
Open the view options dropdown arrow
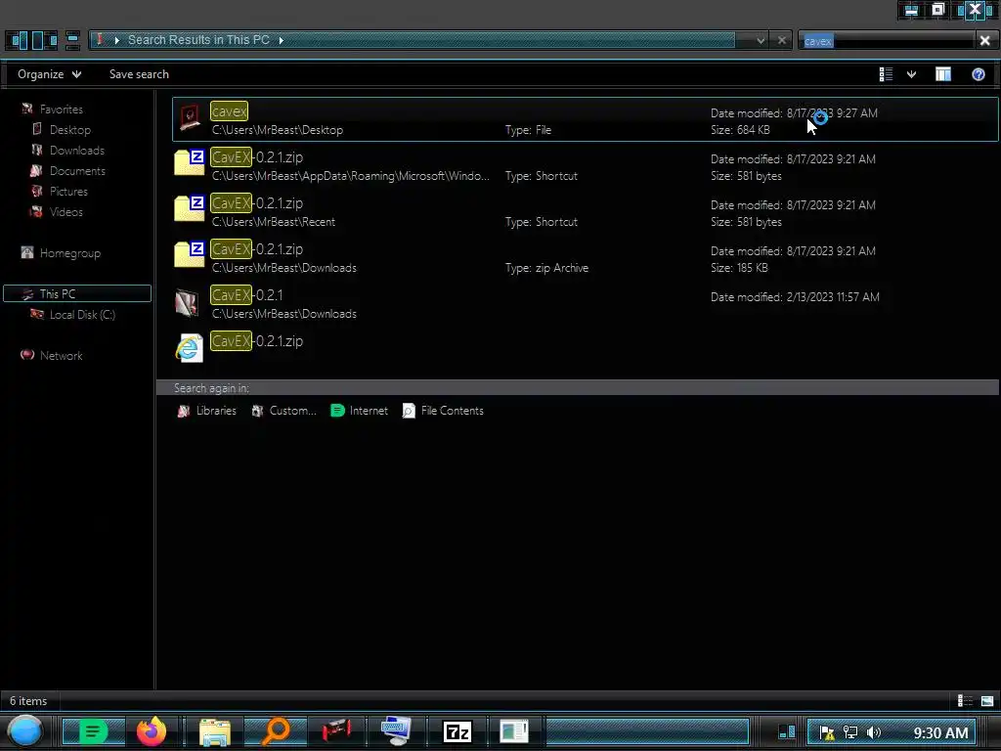(911, 74)
